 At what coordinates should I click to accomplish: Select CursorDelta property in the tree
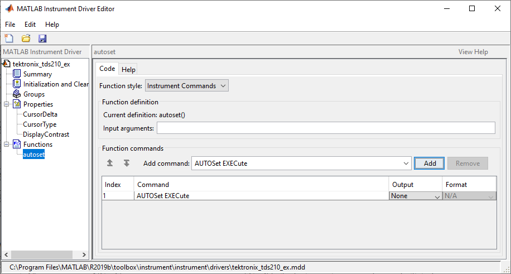pos(40,114)
